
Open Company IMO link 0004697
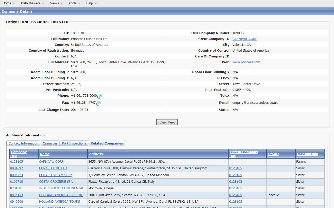point(16,168)
